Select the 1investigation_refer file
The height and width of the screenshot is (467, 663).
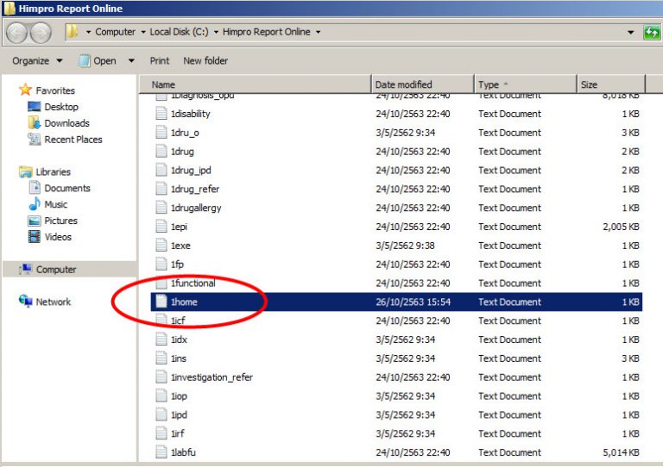(212, 377)
